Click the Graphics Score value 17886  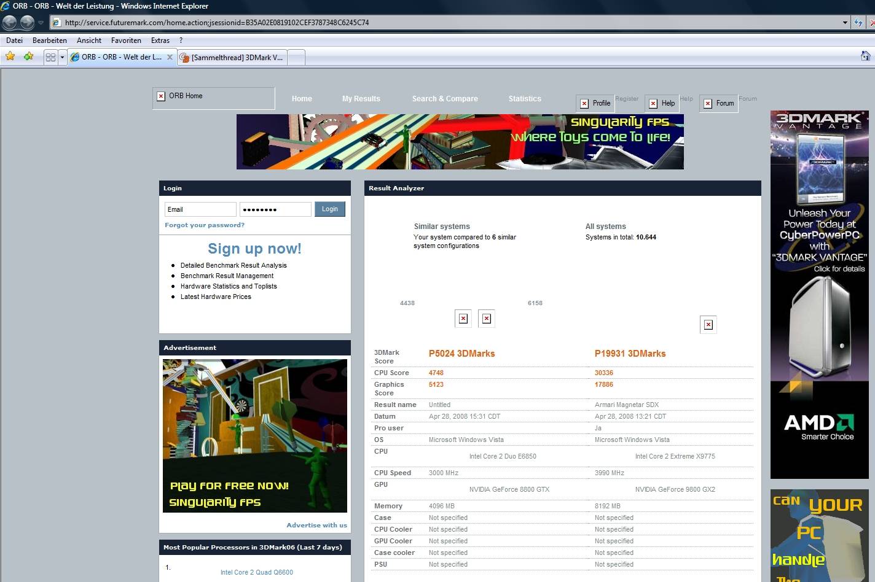pyautogui.click(x=604, y=384)
